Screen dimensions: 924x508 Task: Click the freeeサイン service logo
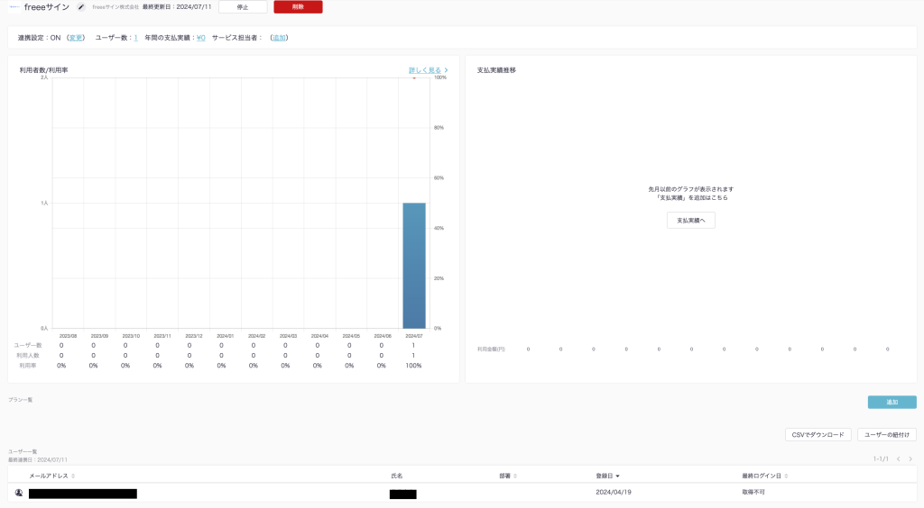[14, 7]
